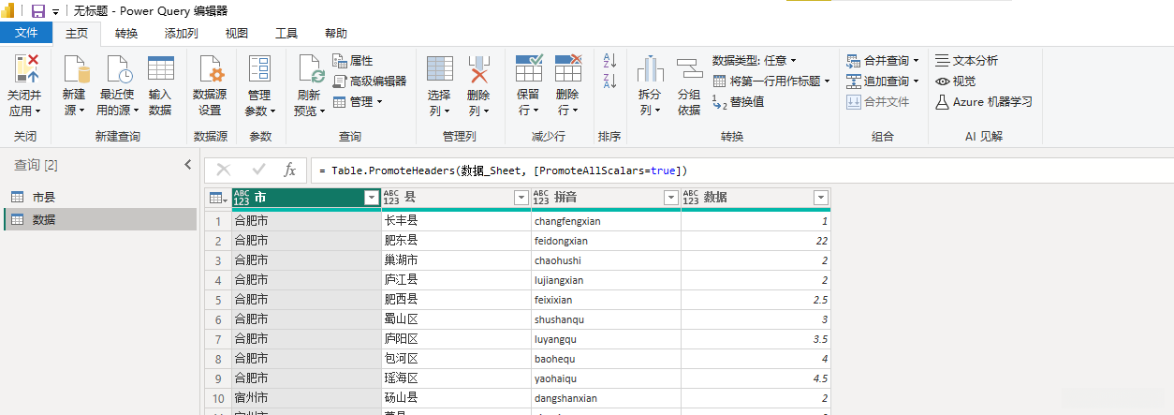Image resolution: width=1174 pixels, height=415 pixels.
Task: Click Choose Columns (选择列) icon
Action: click(x=440, y=68)
